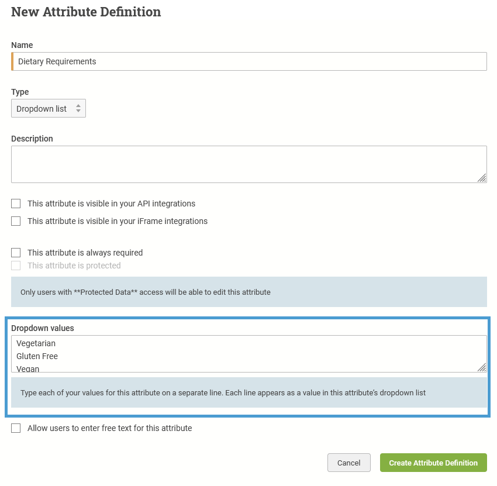Tick the iFrame integrations visibility checkbox
Viewport: 497px width, 486px height.
pyautogui.click(x=16, y=221)
